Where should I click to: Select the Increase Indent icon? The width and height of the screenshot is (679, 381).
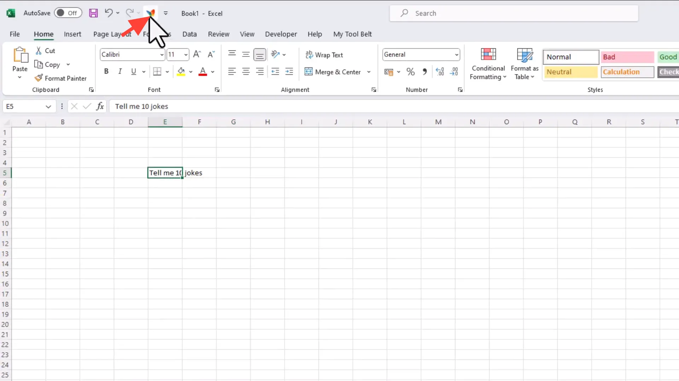(x=289, y=71)
